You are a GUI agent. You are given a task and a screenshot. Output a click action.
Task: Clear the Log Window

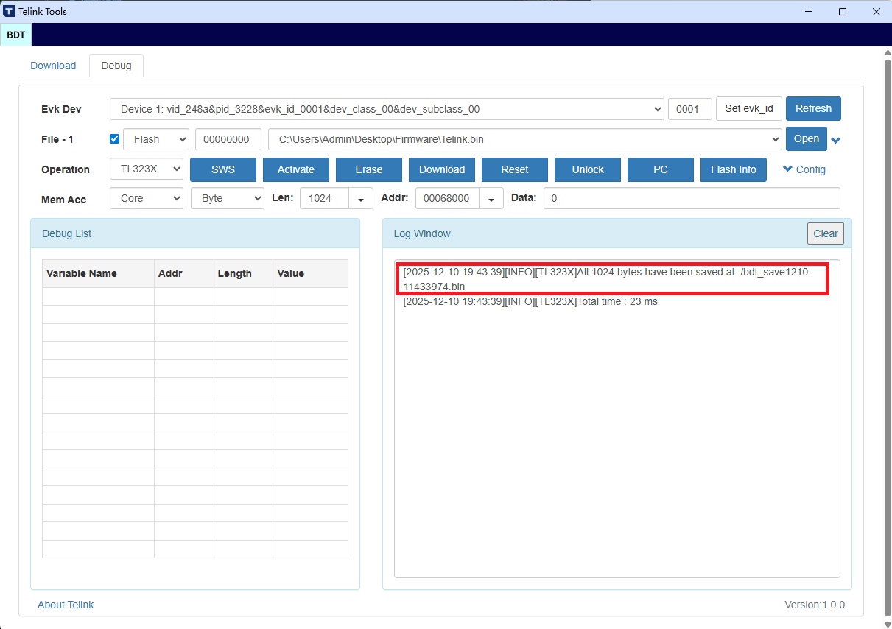825,233
